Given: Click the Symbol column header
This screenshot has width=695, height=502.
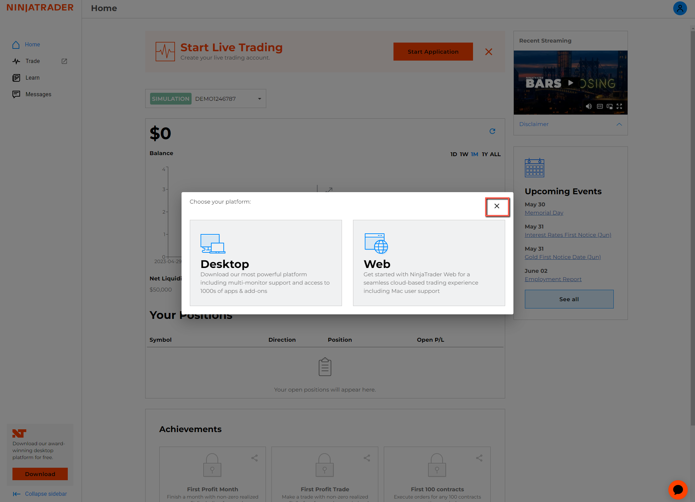Looking at the screenshot, I should point(160,340).
